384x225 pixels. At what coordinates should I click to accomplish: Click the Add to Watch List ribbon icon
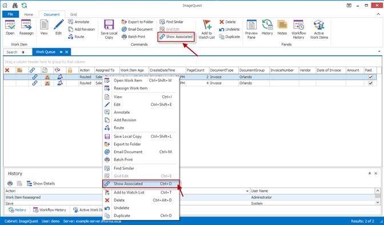click(x=207, y=29)
